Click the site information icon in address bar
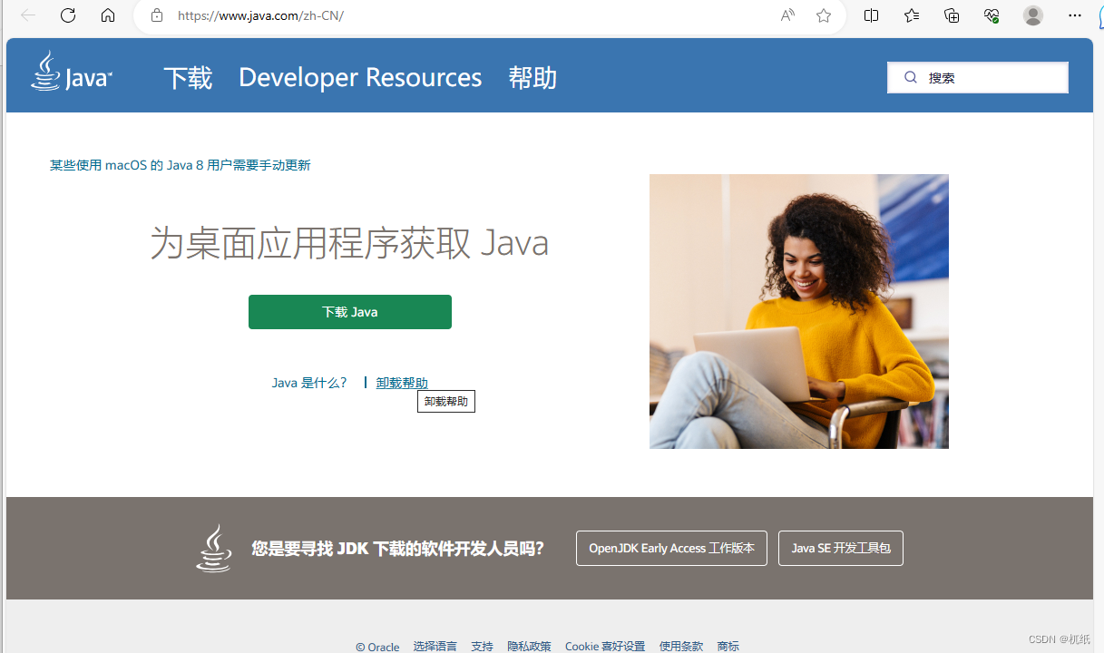 (x=156, y=15)
